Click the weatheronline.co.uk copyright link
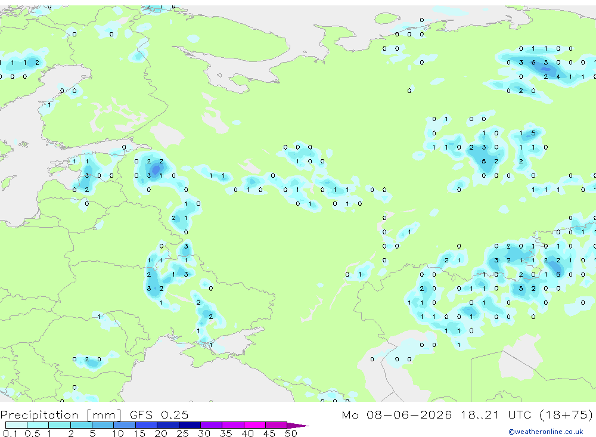 click(545, 432)
